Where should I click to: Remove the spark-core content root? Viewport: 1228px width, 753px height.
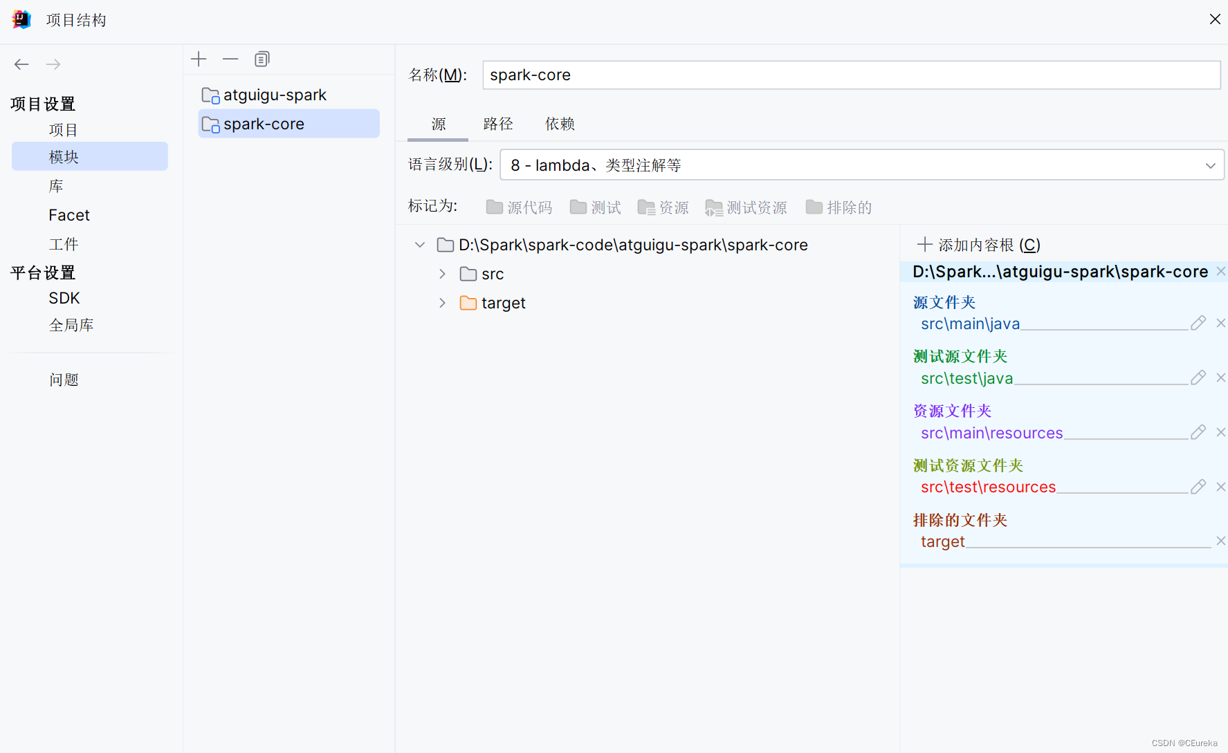pos(1221,271)
